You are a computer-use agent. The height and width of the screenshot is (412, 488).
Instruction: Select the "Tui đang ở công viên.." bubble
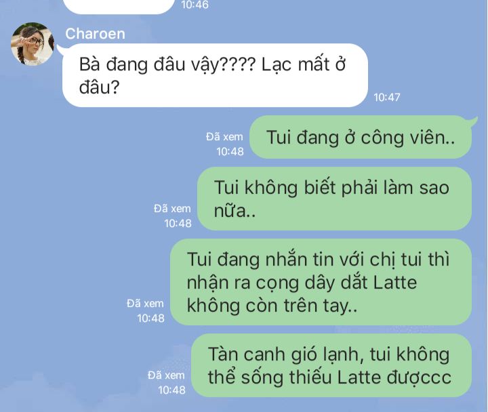pos(361,137)
